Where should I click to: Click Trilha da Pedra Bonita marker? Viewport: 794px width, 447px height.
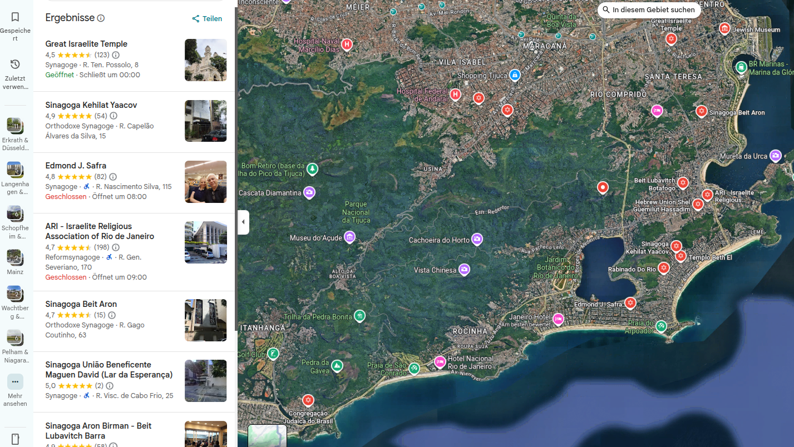point(360,316)
